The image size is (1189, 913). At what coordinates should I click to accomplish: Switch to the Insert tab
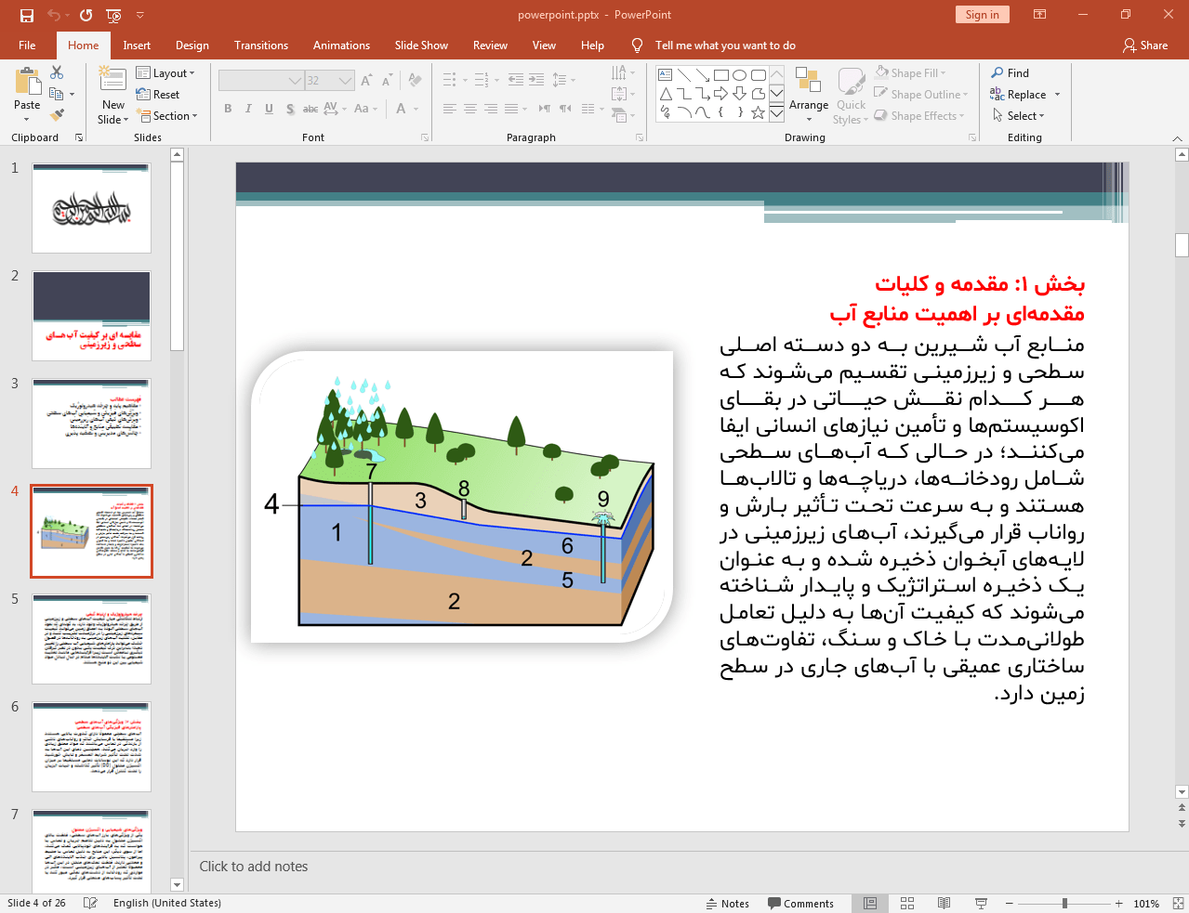(x=137, y=46)
